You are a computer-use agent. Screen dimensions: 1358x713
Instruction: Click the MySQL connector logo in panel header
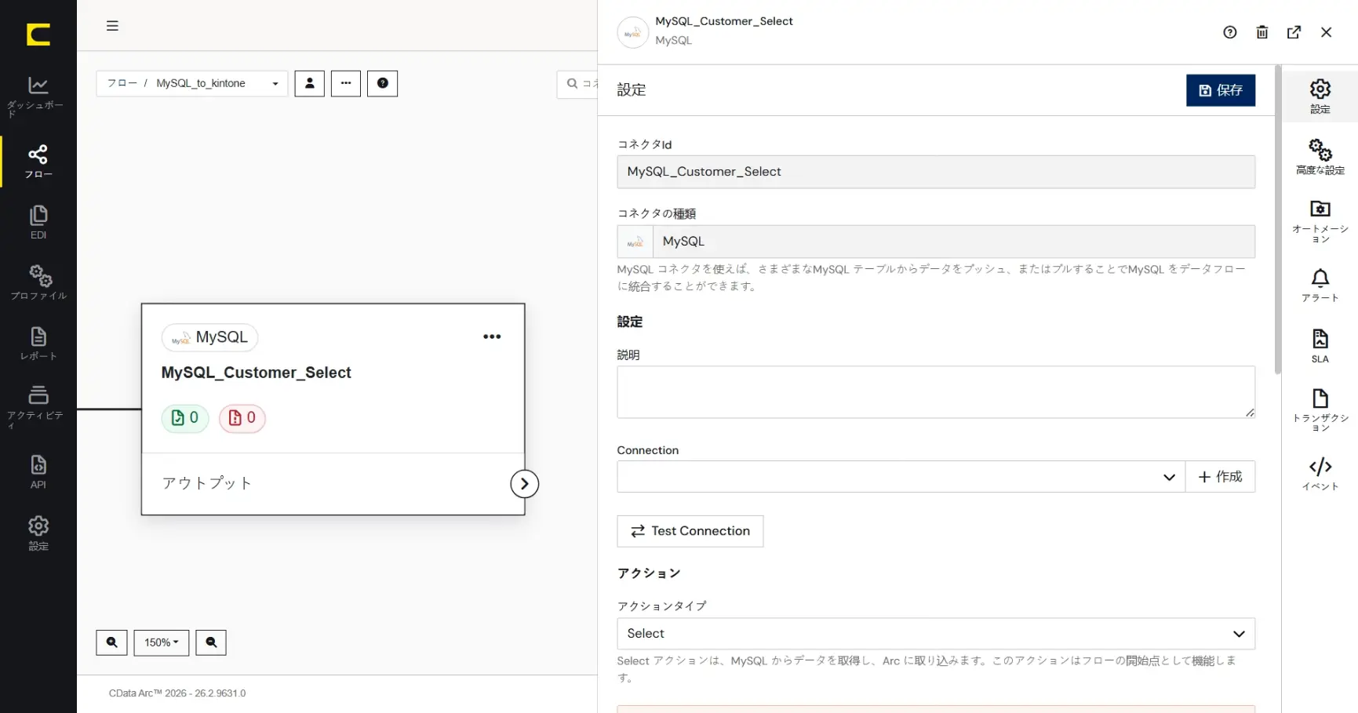(x=633, y=33)
